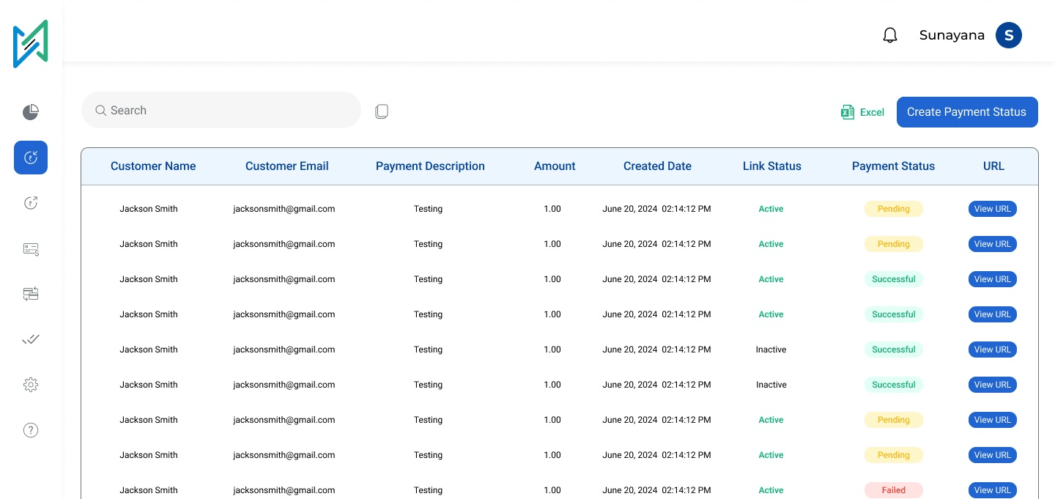Click Create Payment Status button

tap(966, 112)
